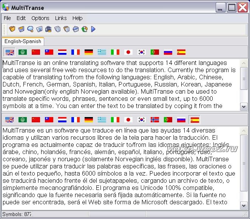Screen dimensions: 250x219
Task: Pick German flag in source row
Action: pos(89,52)
